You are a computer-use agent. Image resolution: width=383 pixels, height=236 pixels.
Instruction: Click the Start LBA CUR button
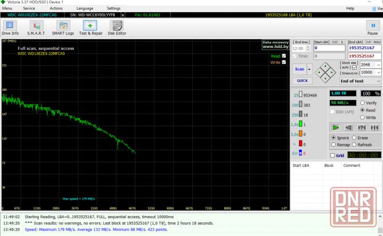[334, 42]
